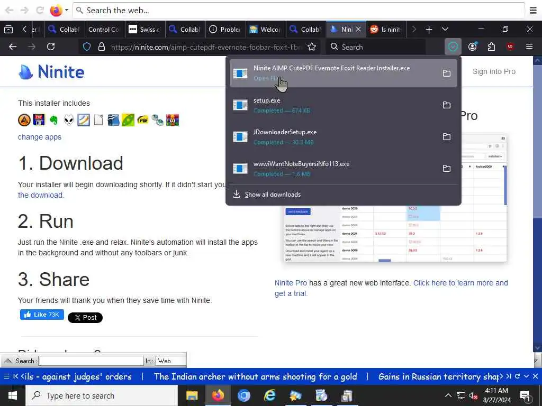Click the bottom Search input field

click(x=91, y=361)
